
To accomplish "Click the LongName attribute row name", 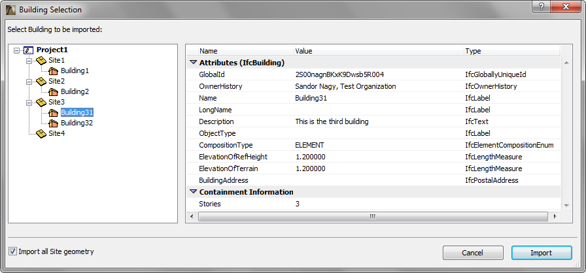I will 215,110.
